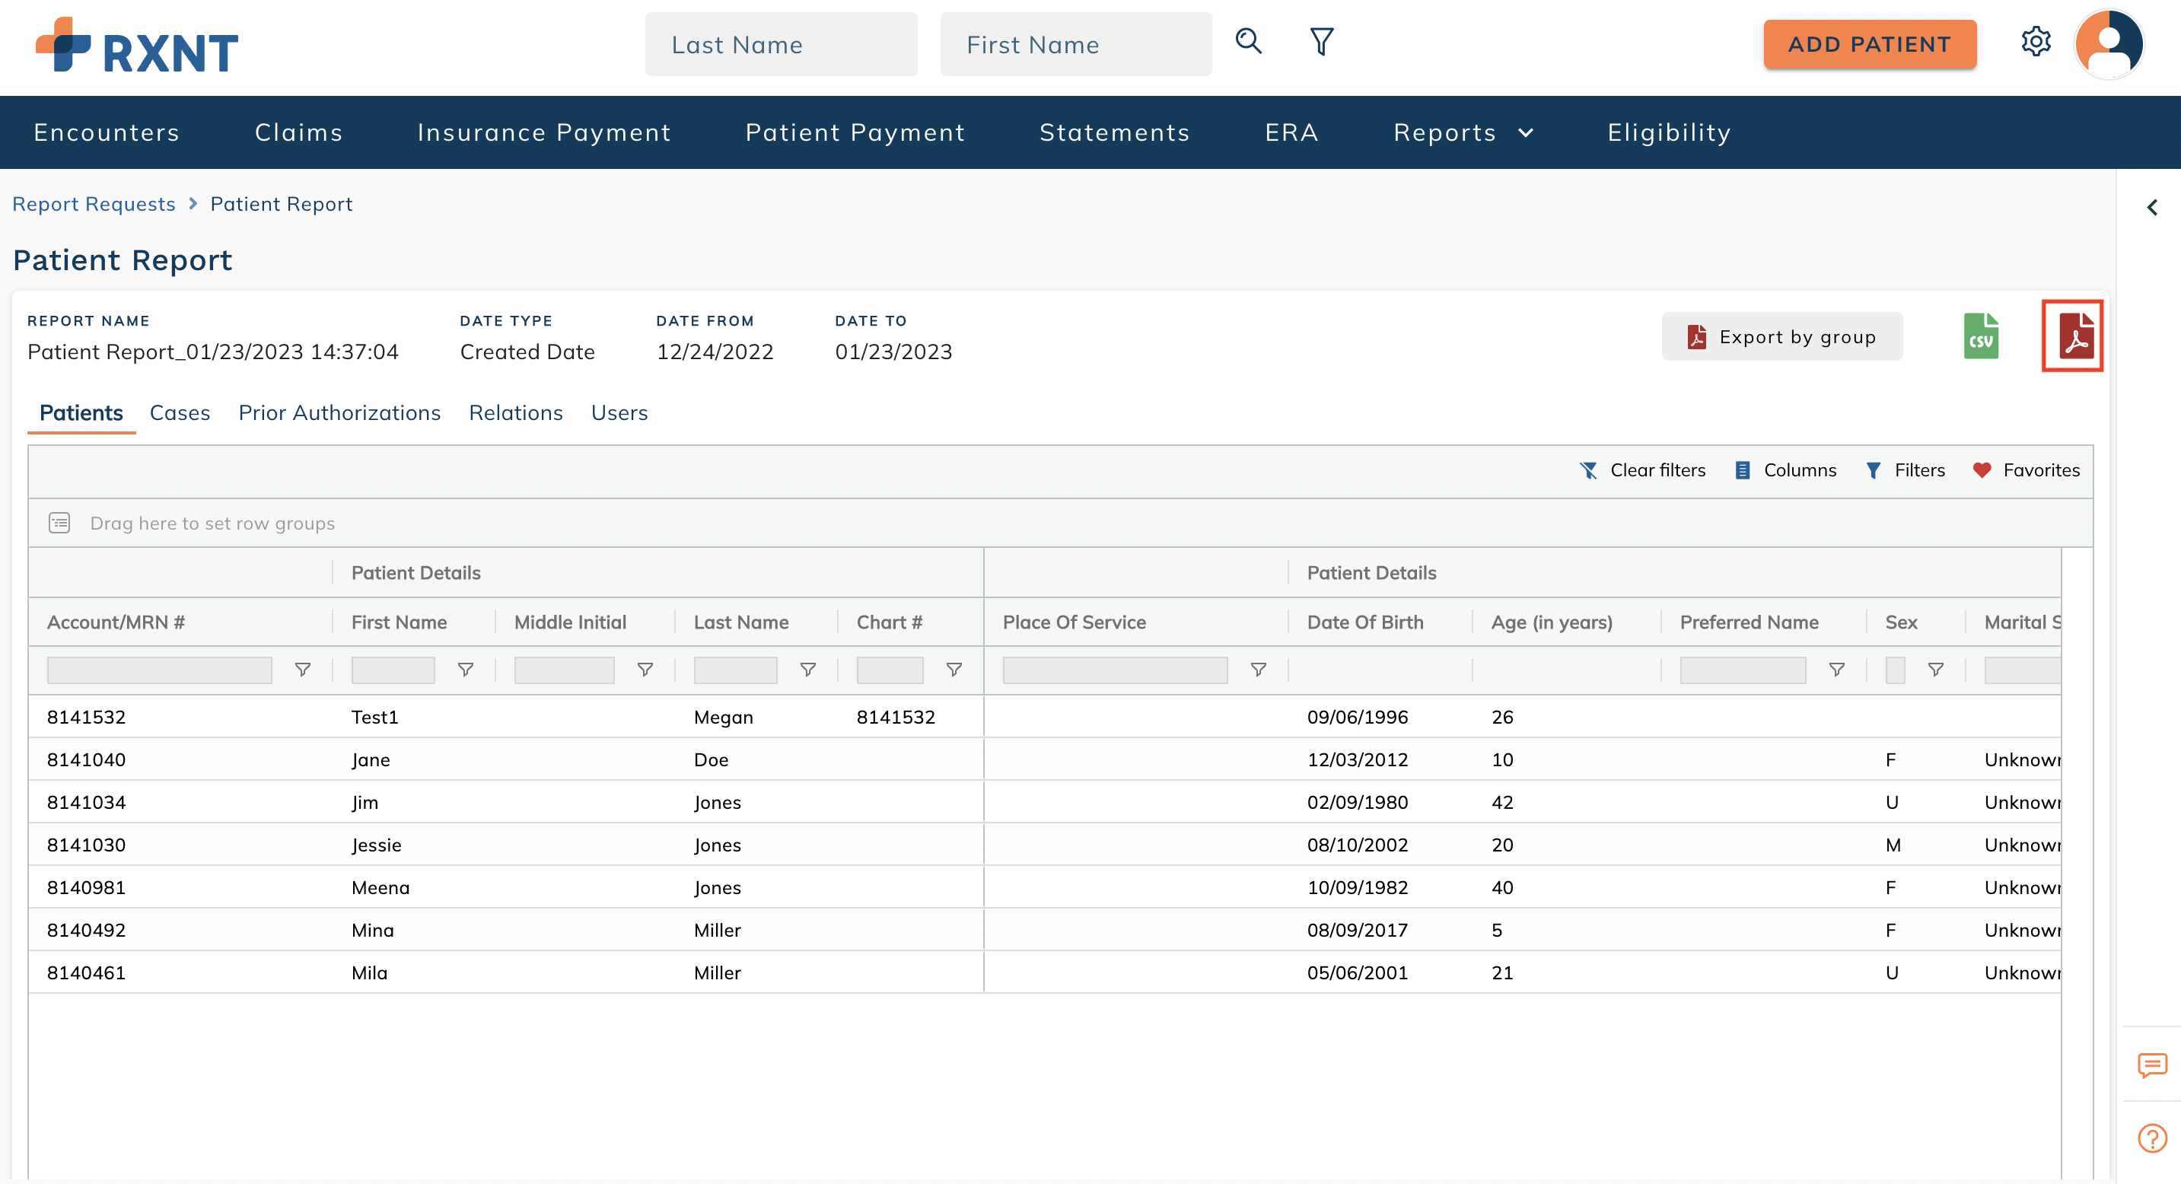This screenshot has width=2181, height=1184.
Task: Open the patient search magnifier
Action: coord(1248,41)
